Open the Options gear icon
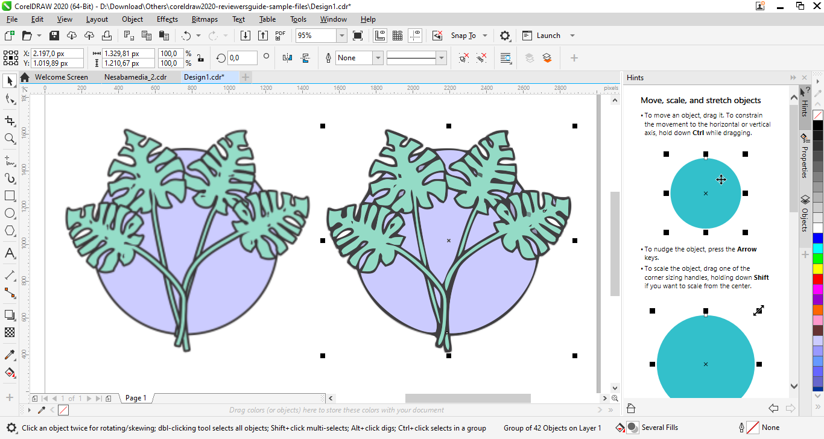 [x=505, y=36]
